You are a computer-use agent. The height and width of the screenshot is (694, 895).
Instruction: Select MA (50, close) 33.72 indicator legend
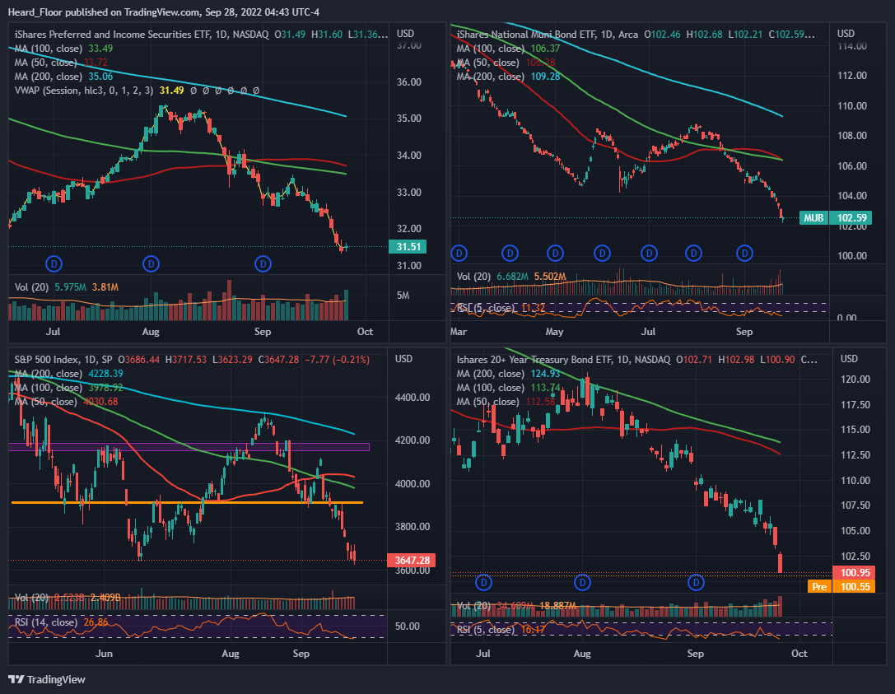pos(60,63)
